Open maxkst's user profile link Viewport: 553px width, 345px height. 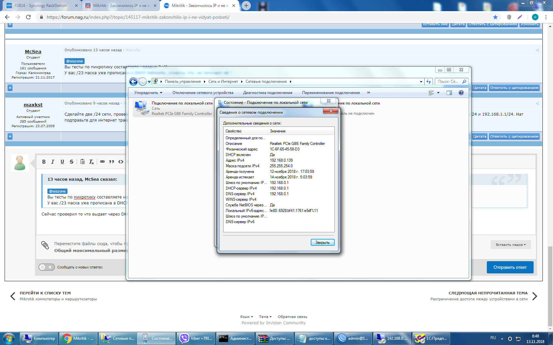(x=33, y=105)
